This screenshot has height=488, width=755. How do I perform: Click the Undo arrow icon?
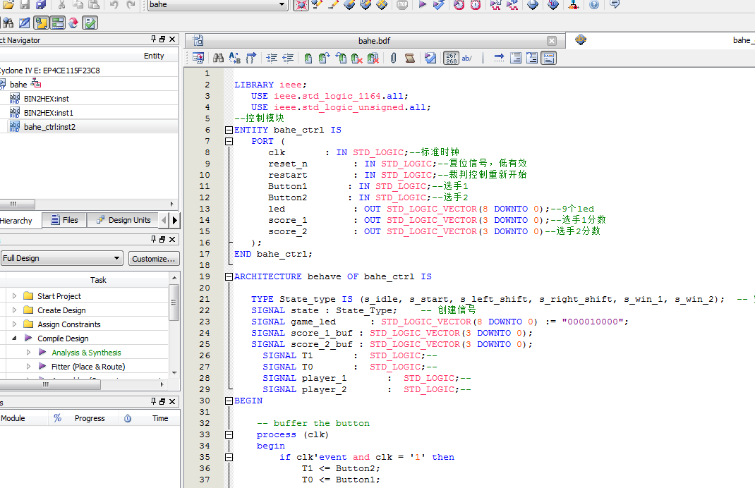coord(114,4)
